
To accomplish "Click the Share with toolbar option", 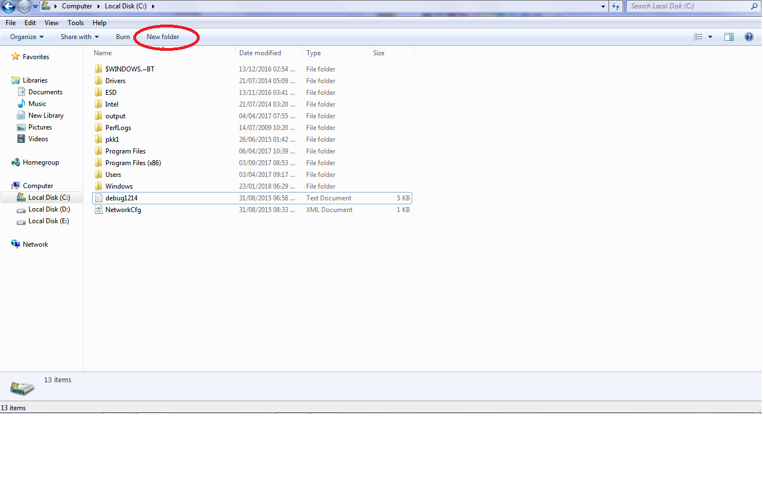I will [78, 37].
